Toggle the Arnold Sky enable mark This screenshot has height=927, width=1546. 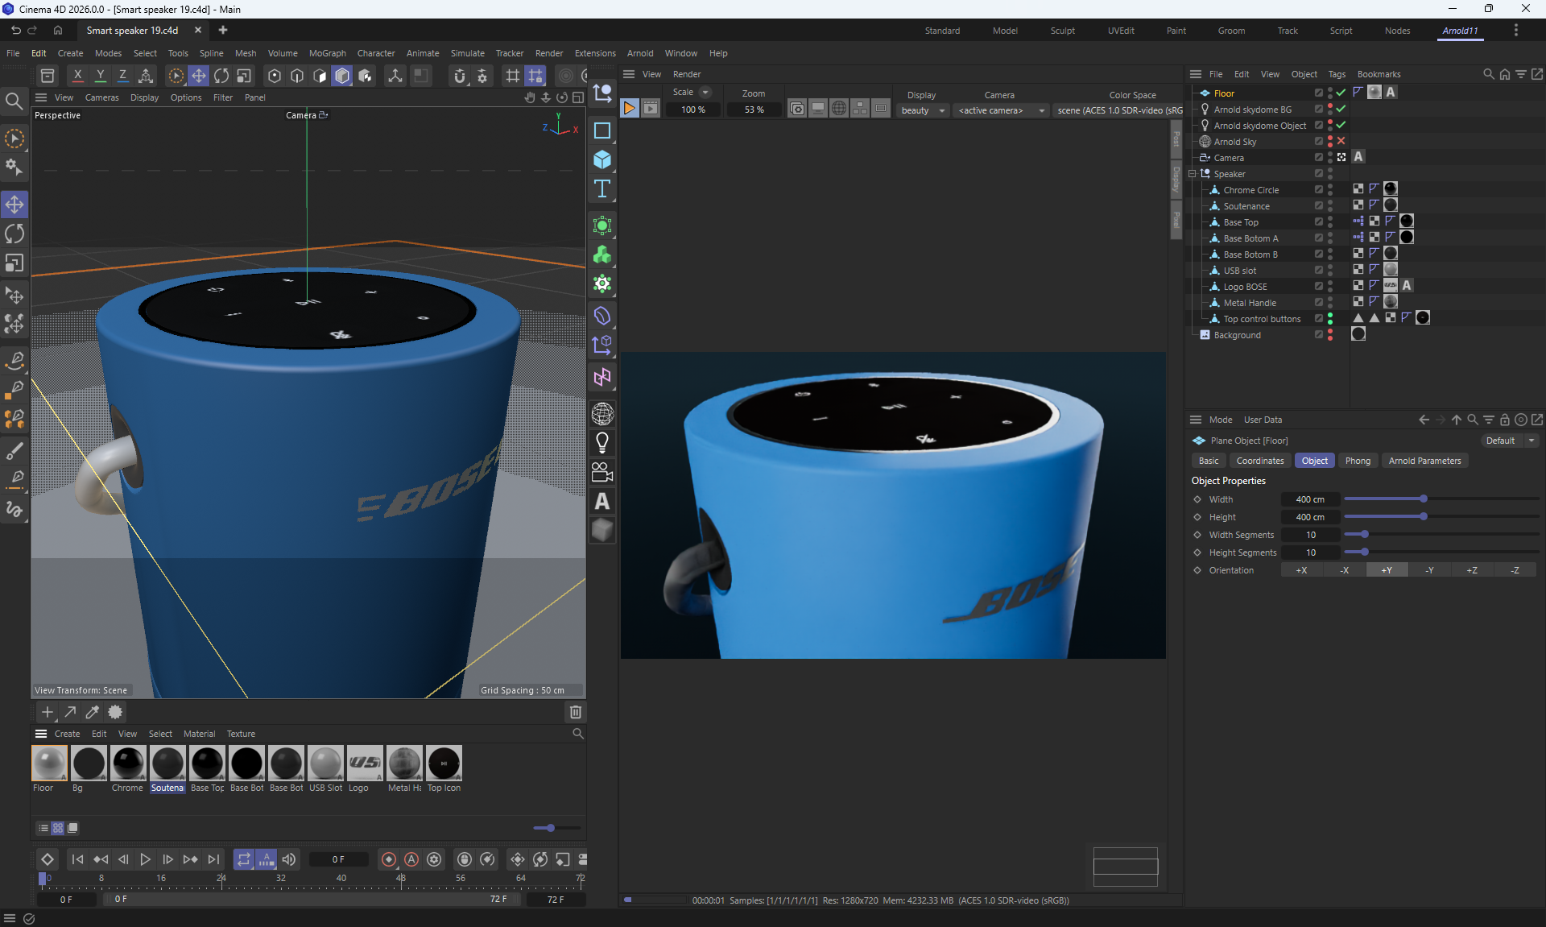tap(1341, 141)
